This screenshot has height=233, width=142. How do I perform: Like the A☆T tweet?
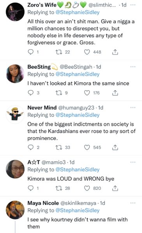(x=87, y=188)
